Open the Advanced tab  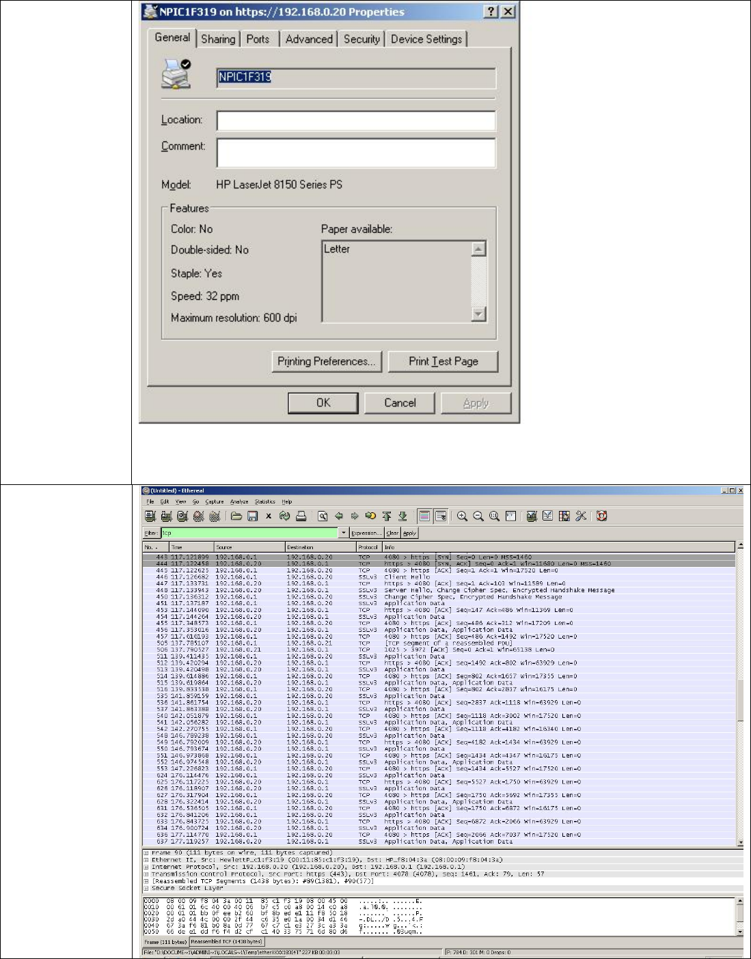(309, 40)
